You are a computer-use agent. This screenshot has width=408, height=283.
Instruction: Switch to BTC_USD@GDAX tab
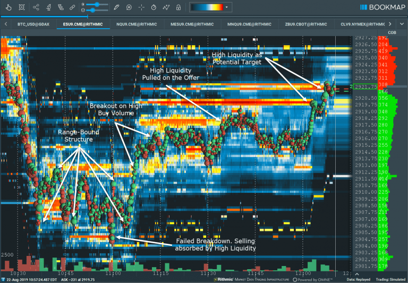pos(33,24)
